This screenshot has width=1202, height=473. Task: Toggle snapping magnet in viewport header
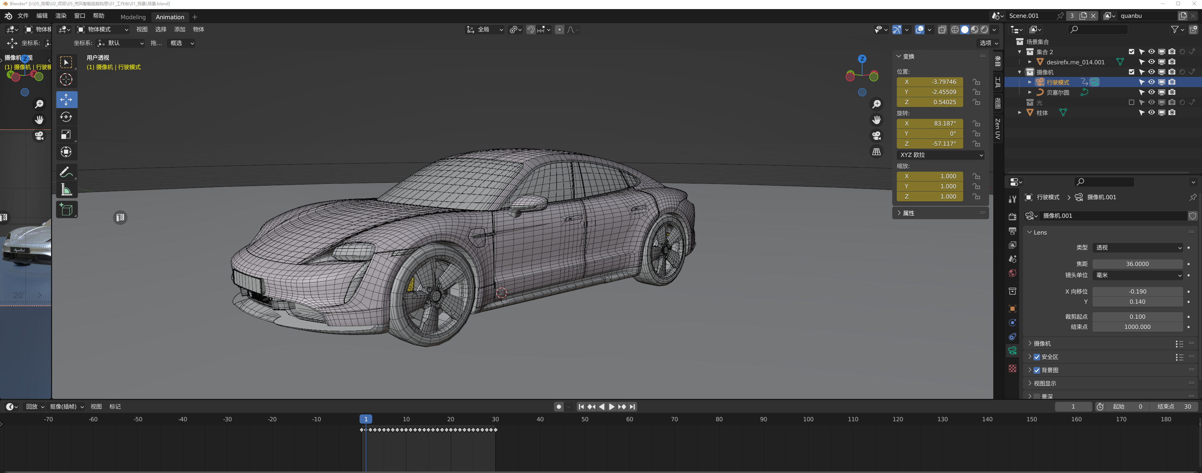point(530,29)
